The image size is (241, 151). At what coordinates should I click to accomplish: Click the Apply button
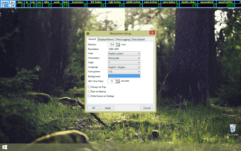pos(108,108)
